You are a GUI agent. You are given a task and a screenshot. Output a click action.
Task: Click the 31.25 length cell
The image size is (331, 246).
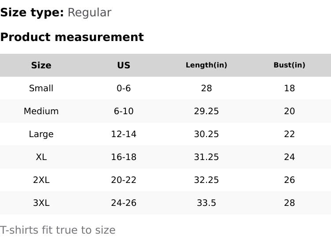click(206, 157)
